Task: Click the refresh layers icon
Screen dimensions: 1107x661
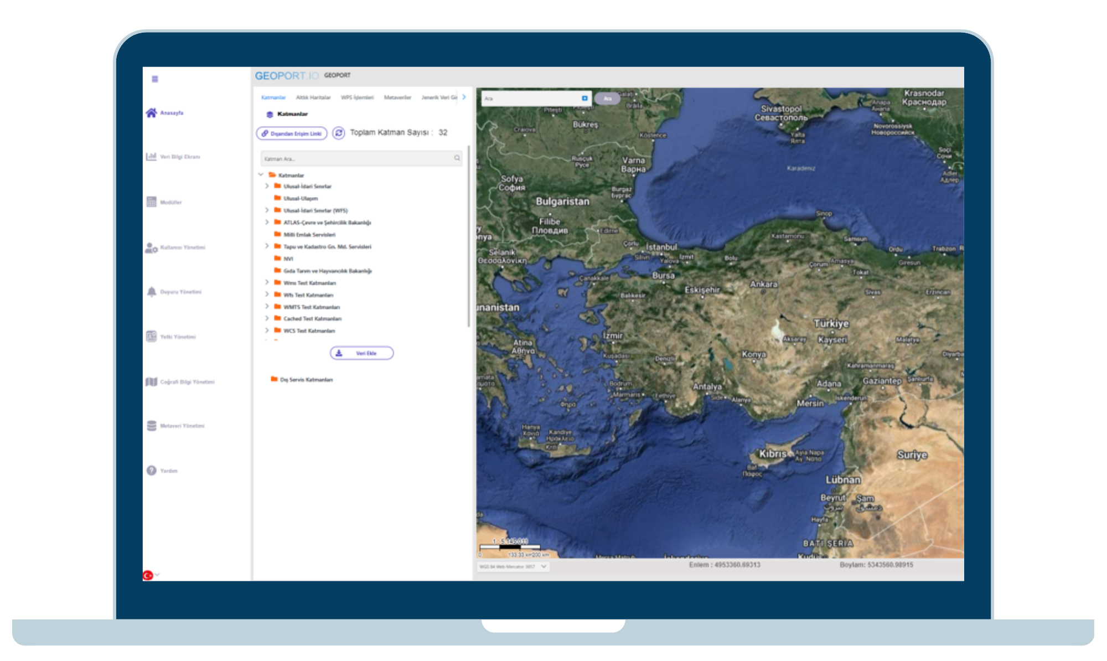Action: (339, 133)
